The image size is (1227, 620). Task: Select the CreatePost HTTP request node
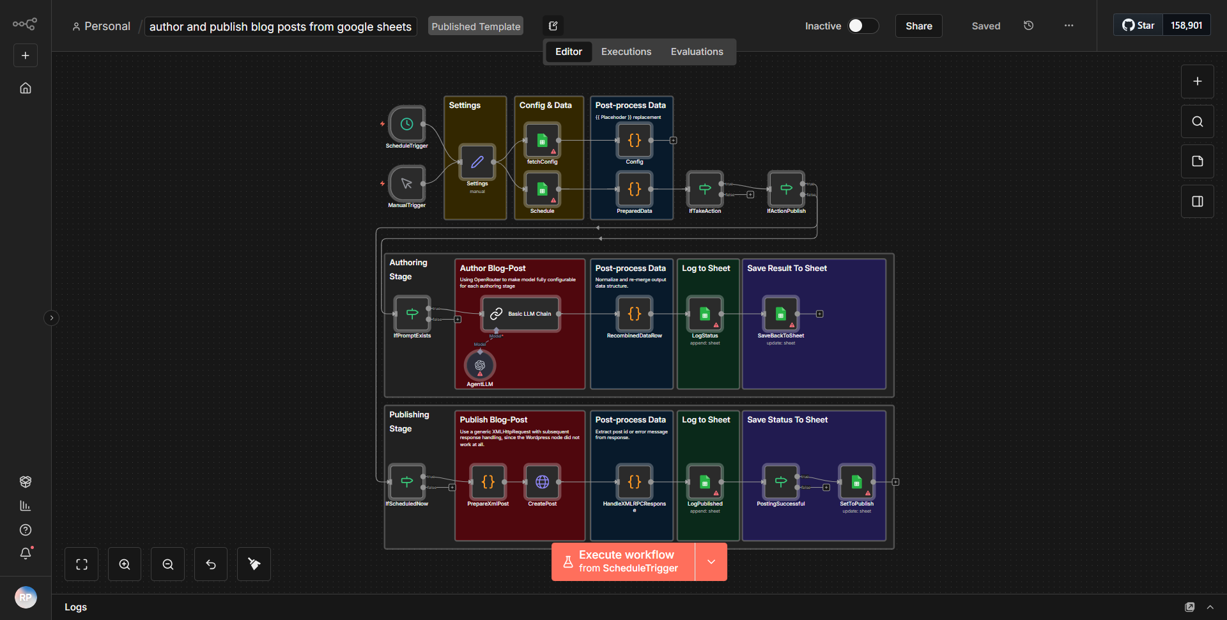(543, 482)
